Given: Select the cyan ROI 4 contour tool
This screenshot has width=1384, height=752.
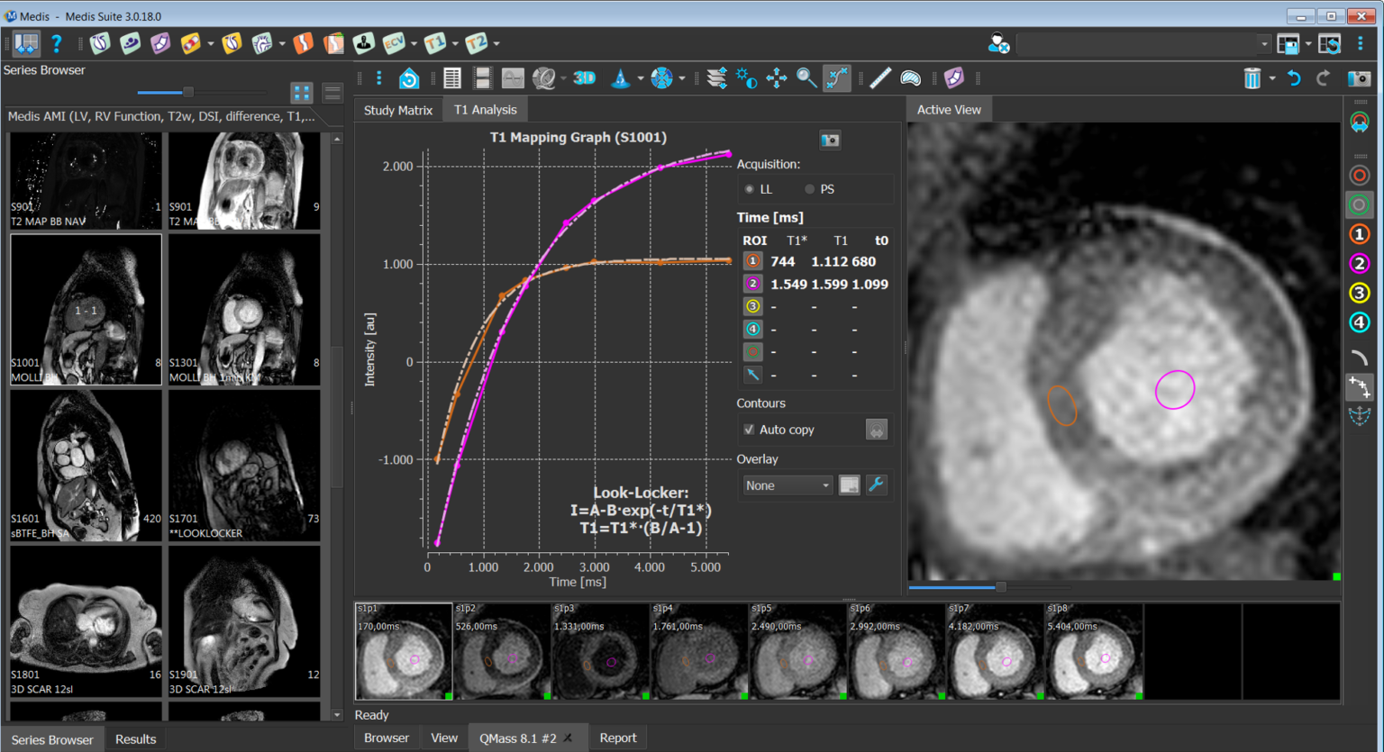Looking at the screenshot, I should pos(1359,322).
